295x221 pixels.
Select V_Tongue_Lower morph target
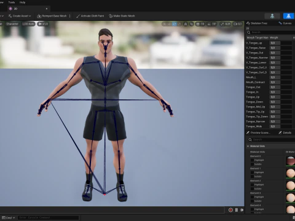(x=256, y=63)
